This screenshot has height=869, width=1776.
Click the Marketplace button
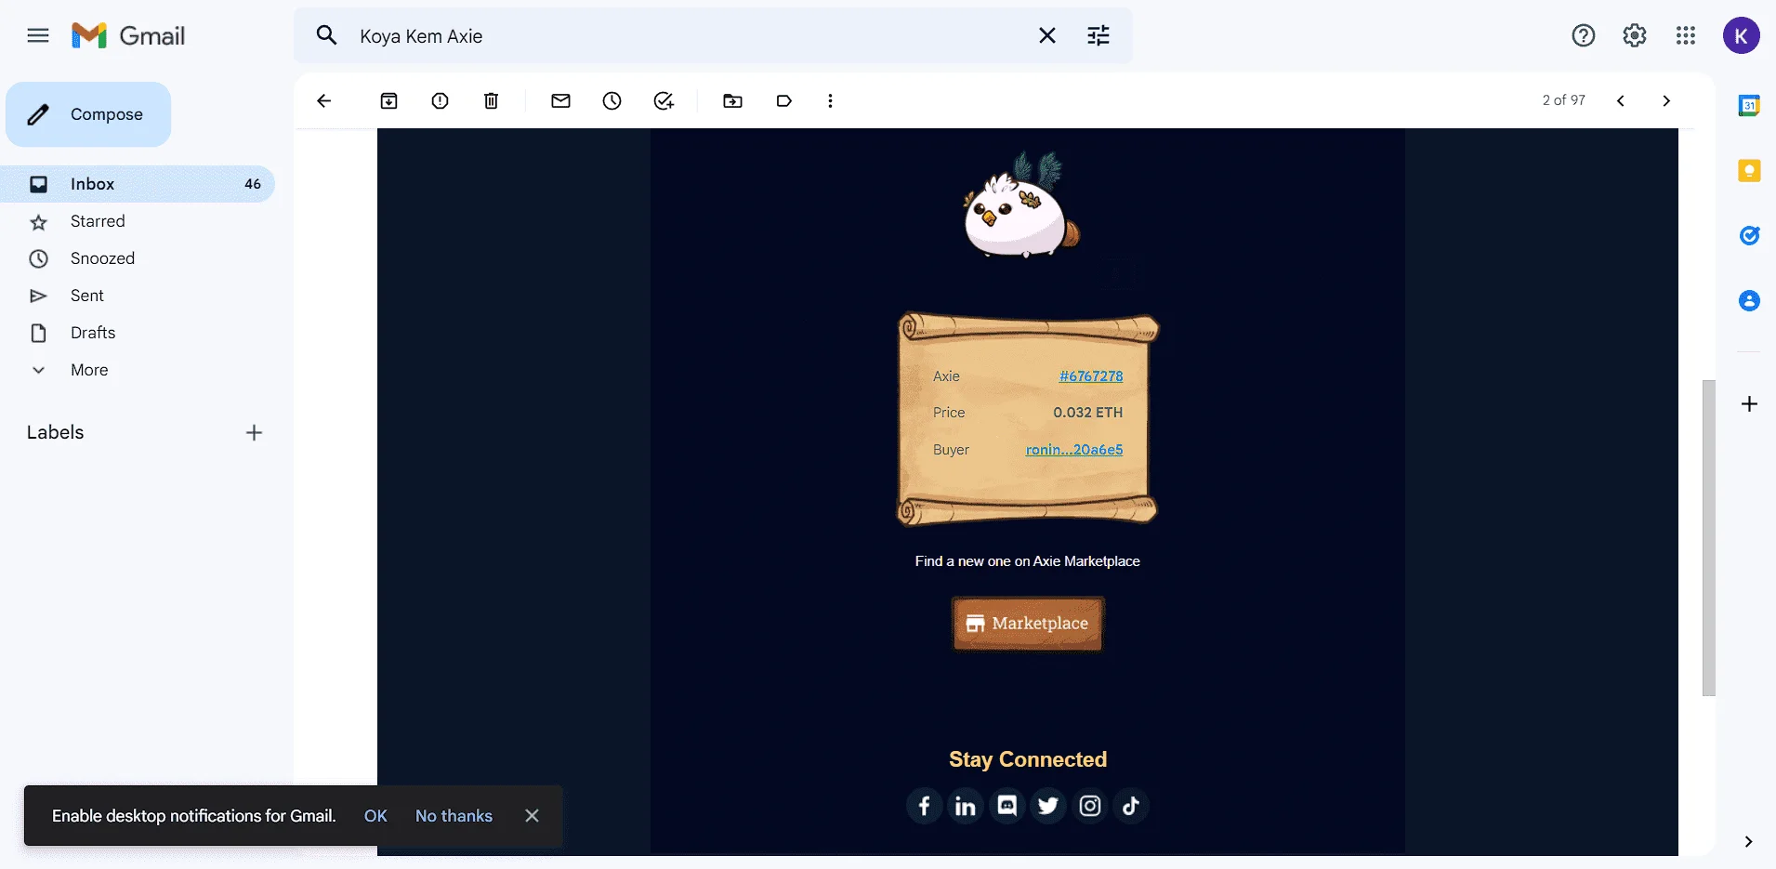pyautogui.click(x=1028, y=624)
